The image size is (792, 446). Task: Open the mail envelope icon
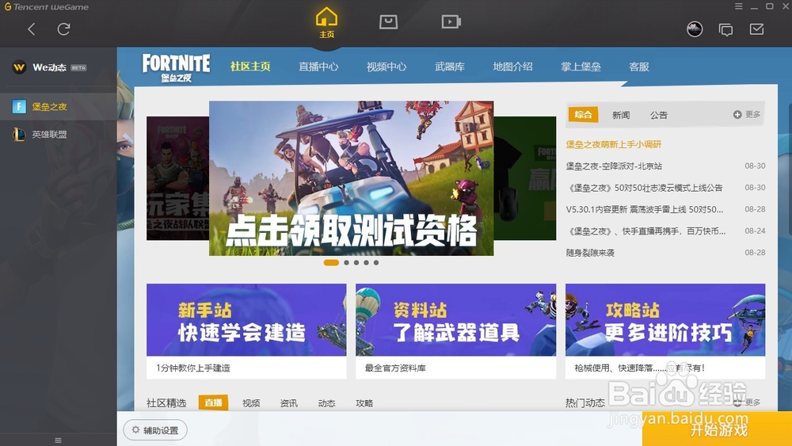click(x=756, y=29)
